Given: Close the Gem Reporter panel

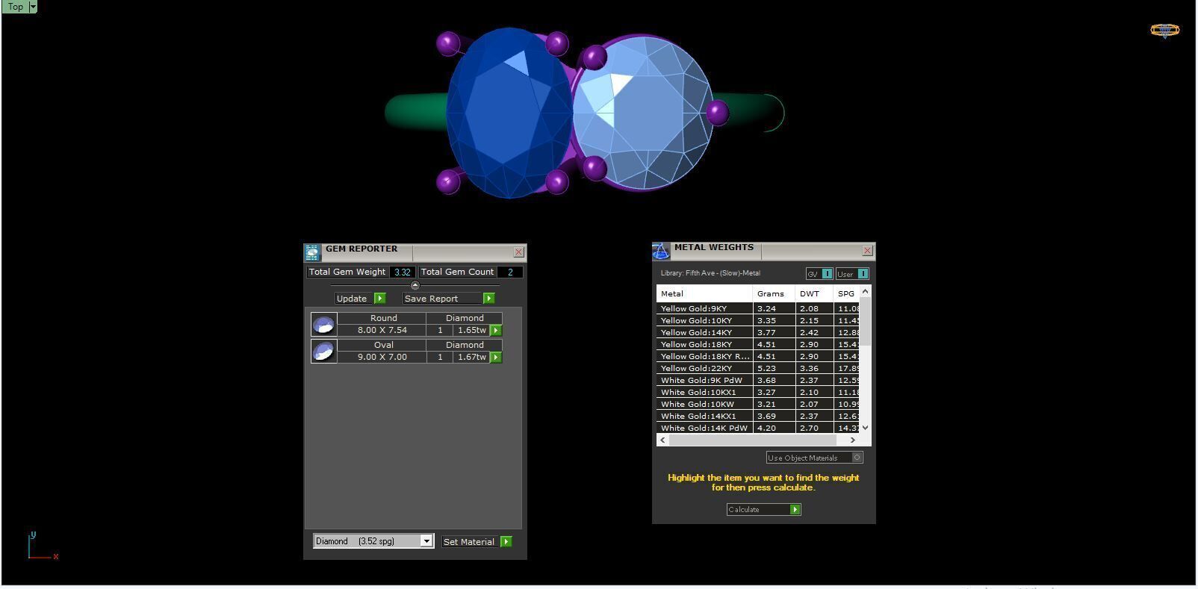Looking at the screenshot, I should pyautogui.click(x=518, y=252).
